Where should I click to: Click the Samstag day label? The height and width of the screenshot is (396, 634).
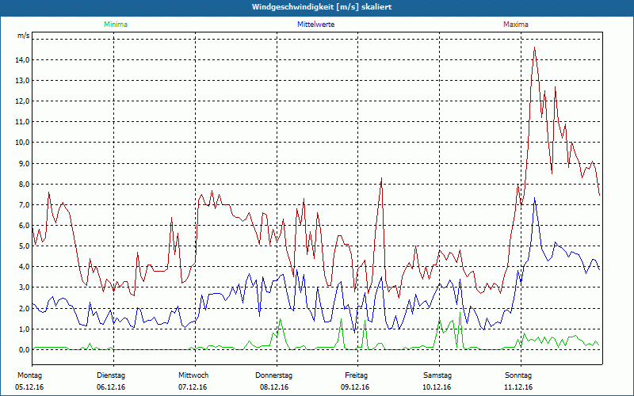pos(437,375)
